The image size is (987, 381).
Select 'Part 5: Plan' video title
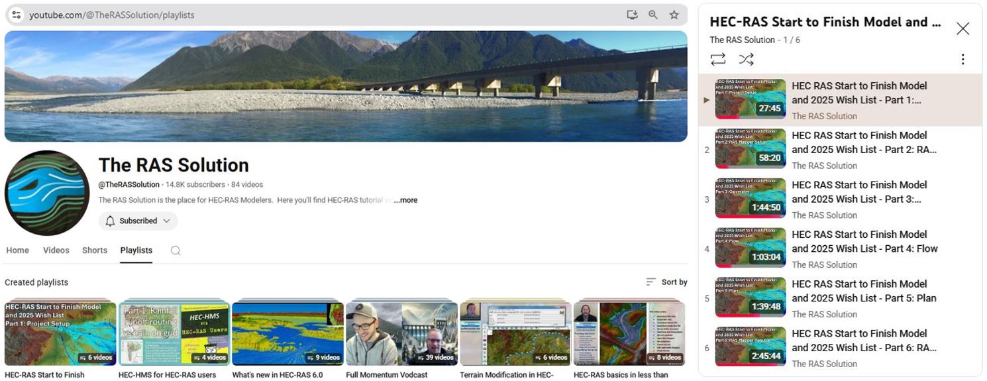point(864,291)
